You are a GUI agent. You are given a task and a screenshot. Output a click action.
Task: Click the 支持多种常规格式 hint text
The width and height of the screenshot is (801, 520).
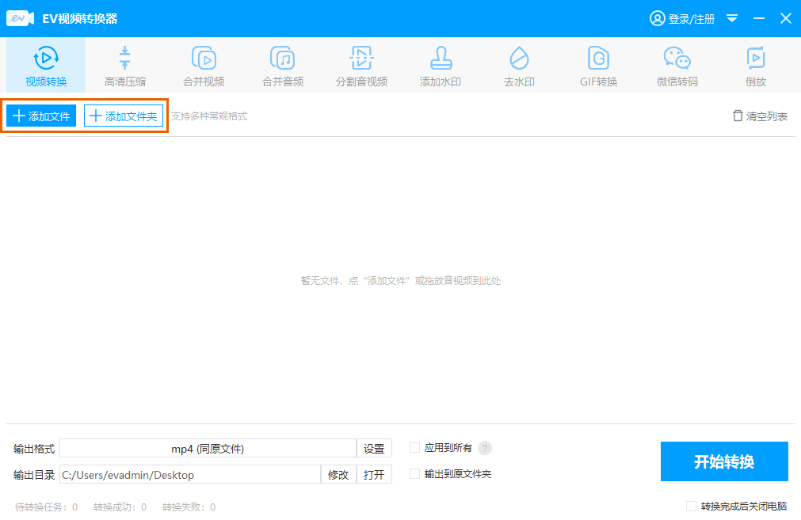(209, 116)
